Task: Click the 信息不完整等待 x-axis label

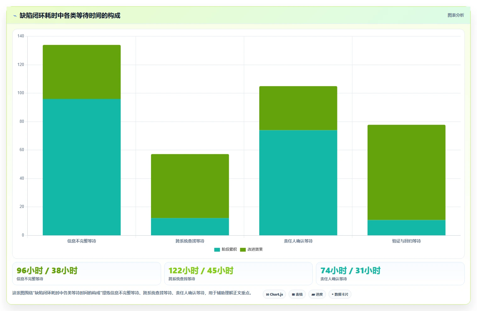Action: click(x=82, y=241)
